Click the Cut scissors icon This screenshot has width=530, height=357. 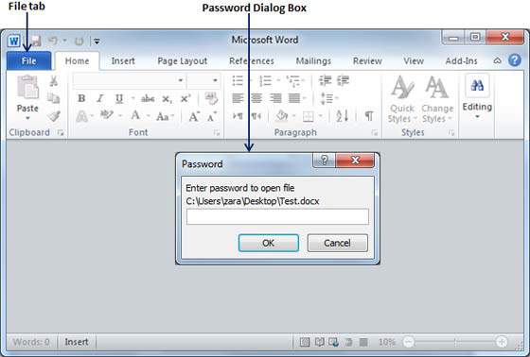[53, 81]
